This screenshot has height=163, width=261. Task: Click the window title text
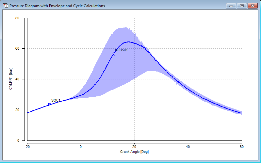point(57,6)
